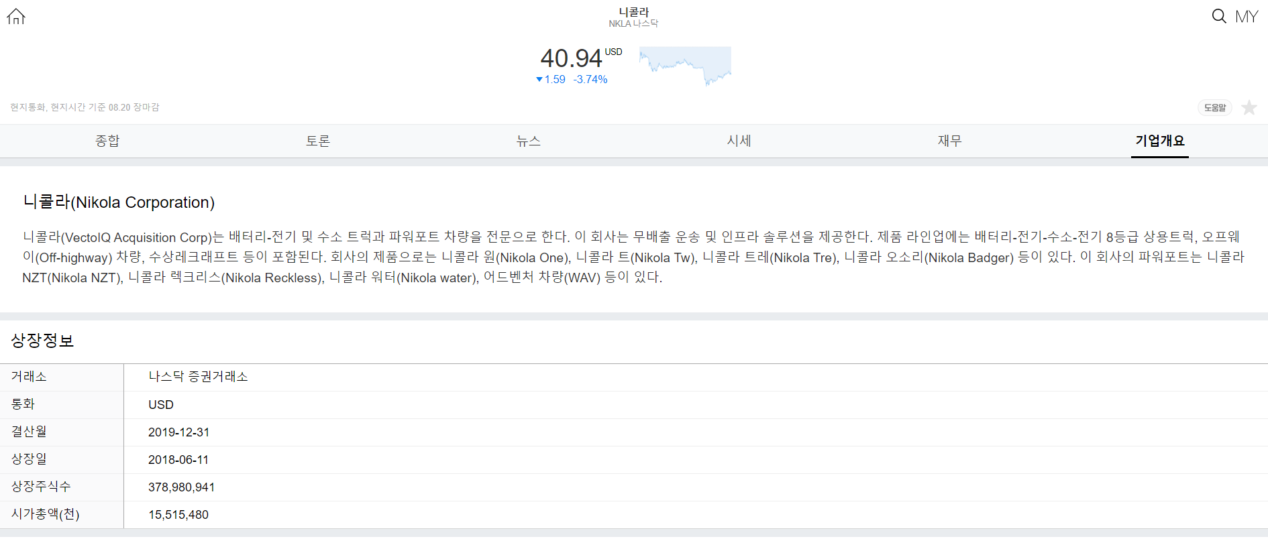Click the 니콜라 stock title header
Image resolution: width=1268 pixels, height=543 pixels.
click(634, 12)
